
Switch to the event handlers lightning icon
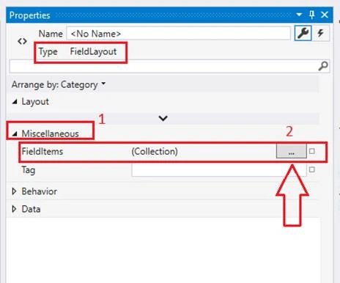click(x=320, y=33)
